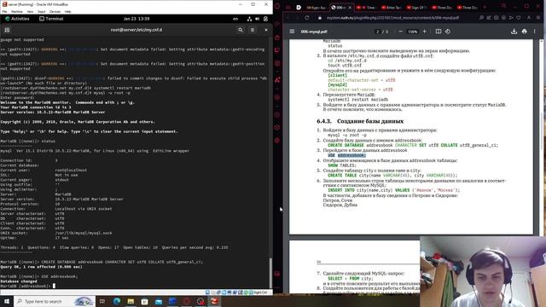This screenshot has height=307, width=546.
Task: Open a new browser tab with plus
Action: (485, 7)
